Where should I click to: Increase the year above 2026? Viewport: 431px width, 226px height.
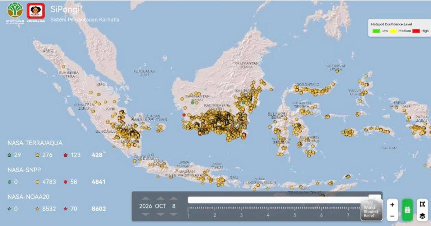pos(145,198)
